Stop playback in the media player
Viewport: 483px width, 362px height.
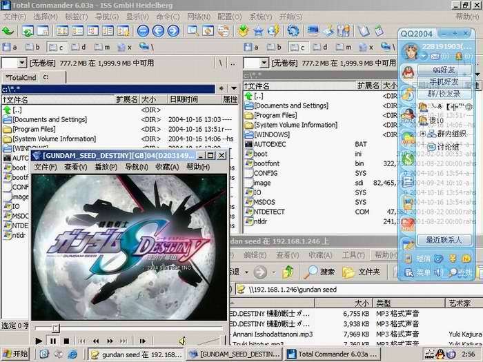click(x=66, y=341)
